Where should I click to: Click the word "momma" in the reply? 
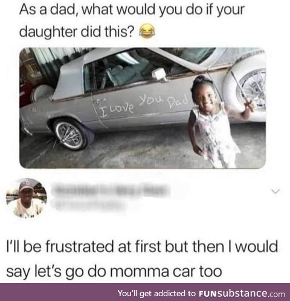tap(138, 271)
